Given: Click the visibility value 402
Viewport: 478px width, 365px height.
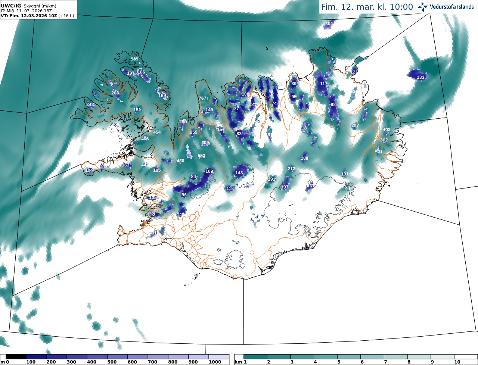Looking at the screenshot, I should tap(387, 130).
